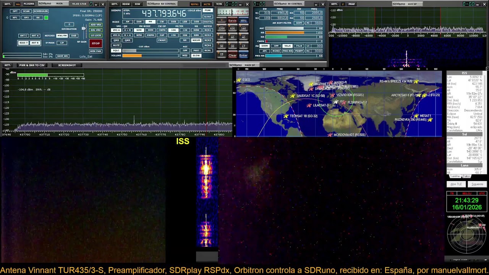This screenshot has width=489, height=275.
Task: Select the 12K filter button
Action: (x=185, y=30)
